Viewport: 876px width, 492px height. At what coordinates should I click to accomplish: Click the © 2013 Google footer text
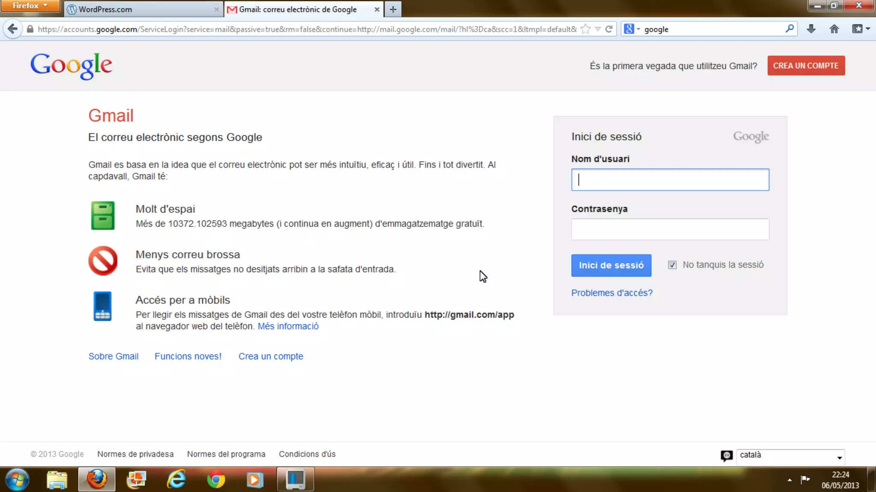57,454
